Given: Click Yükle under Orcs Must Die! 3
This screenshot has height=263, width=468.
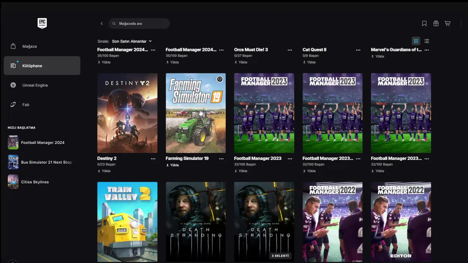Looking at the screenshot, I should tap(241, 62).
